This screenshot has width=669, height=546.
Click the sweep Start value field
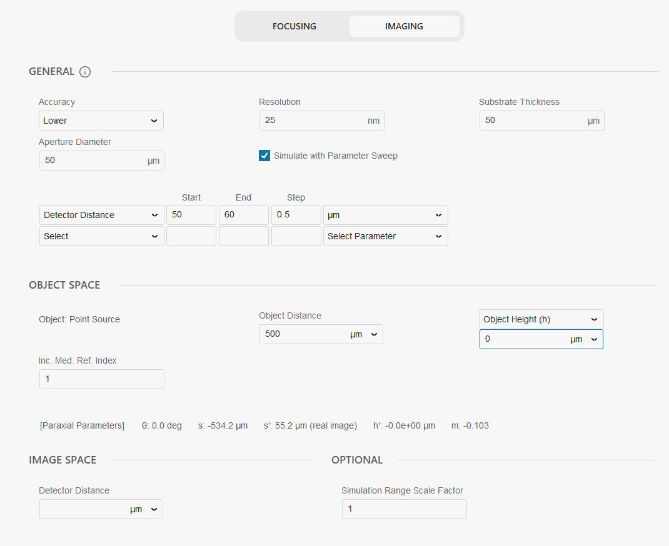pos(191,215)
